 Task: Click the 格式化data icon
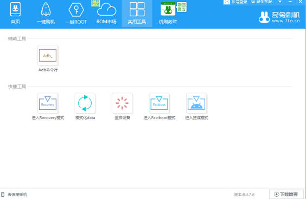coord(85,103)
